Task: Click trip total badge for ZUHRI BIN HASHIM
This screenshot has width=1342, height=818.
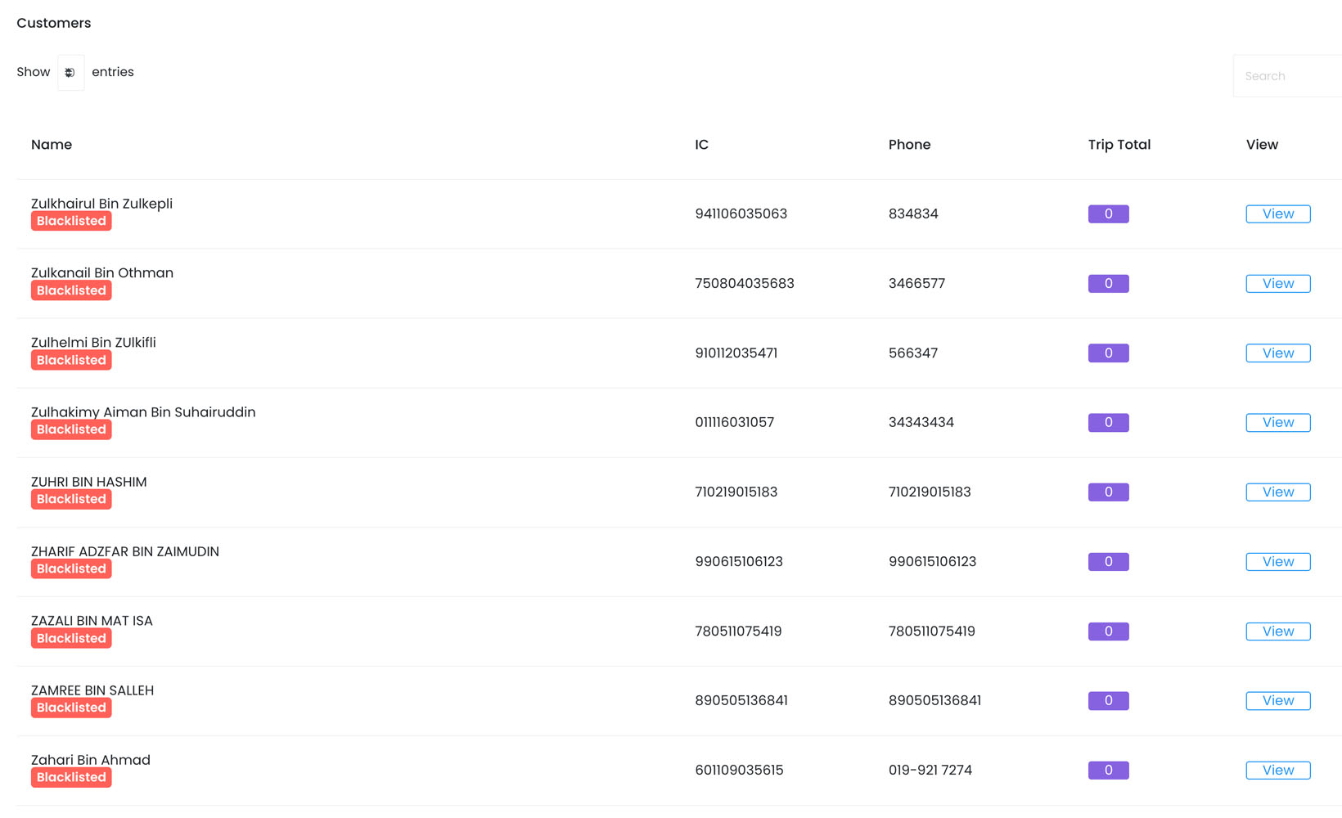Action: pos(1108,492)
